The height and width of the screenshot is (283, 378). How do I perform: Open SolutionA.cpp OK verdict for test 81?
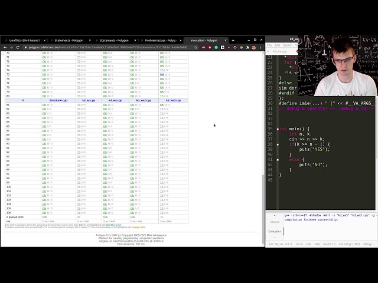click(x=44, y=105)
